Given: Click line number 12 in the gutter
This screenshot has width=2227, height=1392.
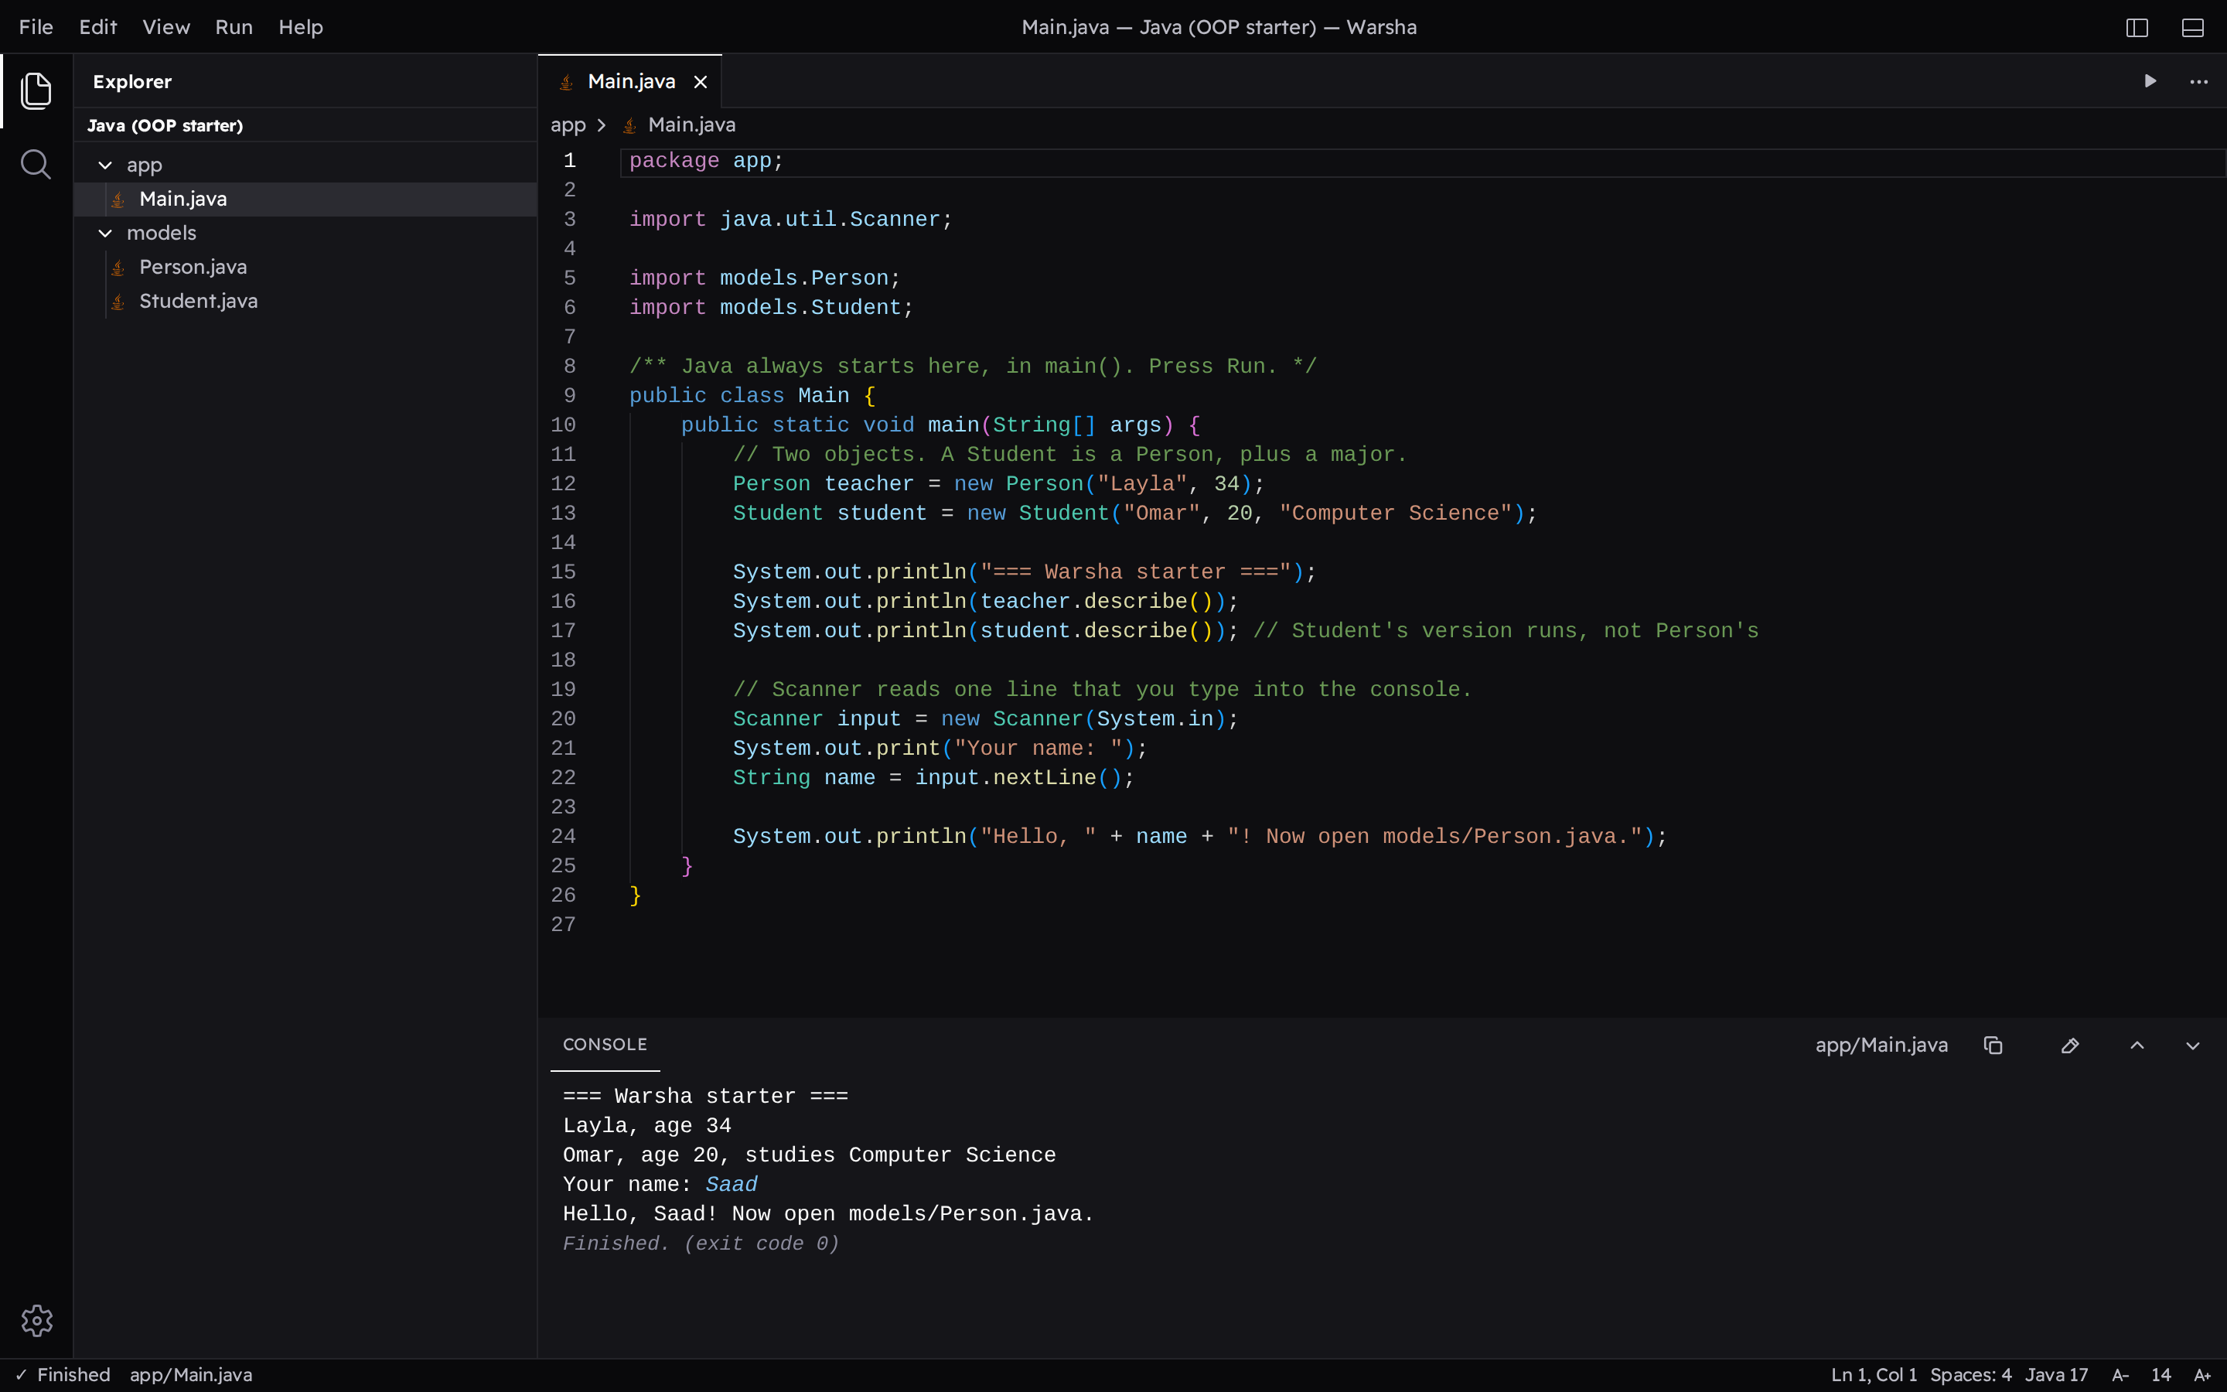Looking at the screenshot, I should 563,484.
